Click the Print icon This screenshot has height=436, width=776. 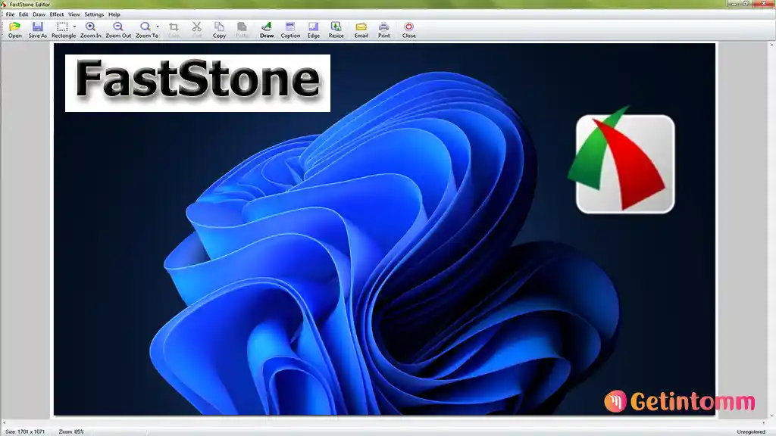pos(384,26)
